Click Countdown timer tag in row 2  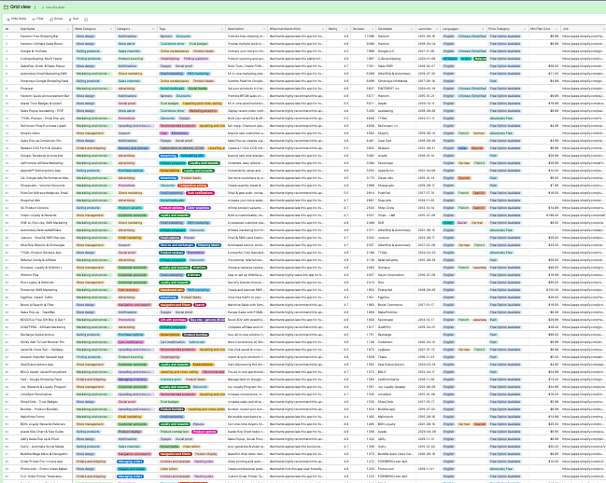pyautogui.click(x=173, y=44)
